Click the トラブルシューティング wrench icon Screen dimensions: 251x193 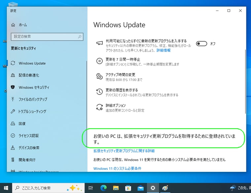(13, 111)
